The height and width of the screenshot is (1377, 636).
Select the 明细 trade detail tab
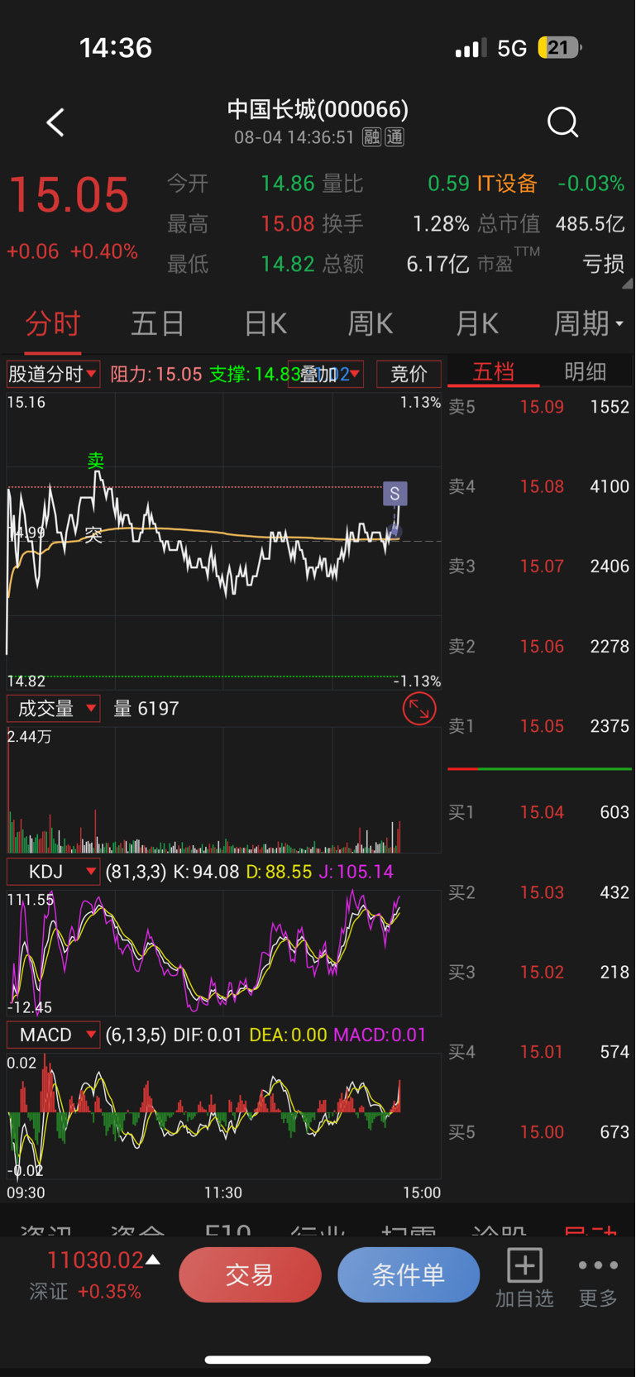pyautogui.click(x=586, y=372)
